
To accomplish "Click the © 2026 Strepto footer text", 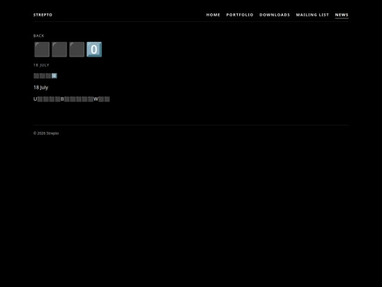I will click(x=46, y=133).
